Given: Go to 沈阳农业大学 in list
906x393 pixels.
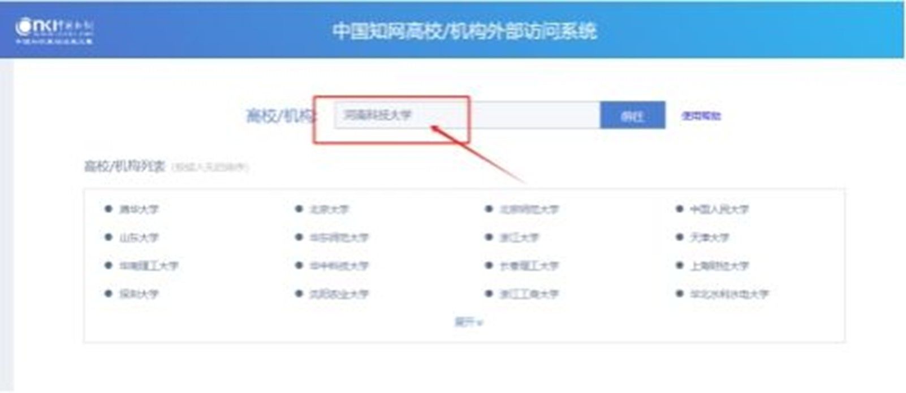Looking at the screenshot, I should click(x=339, y=294).
